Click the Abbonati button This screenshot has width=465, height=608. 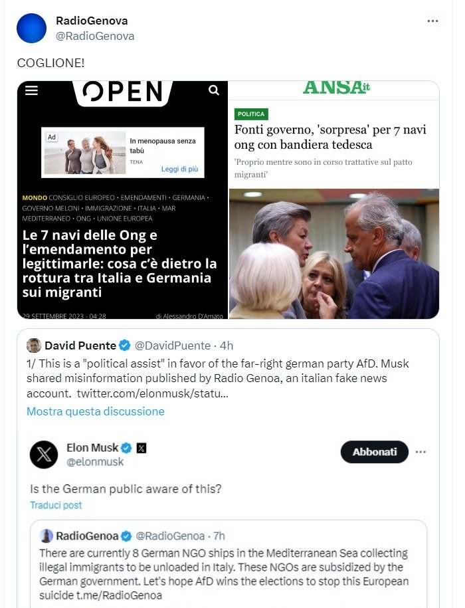[375, 452]
